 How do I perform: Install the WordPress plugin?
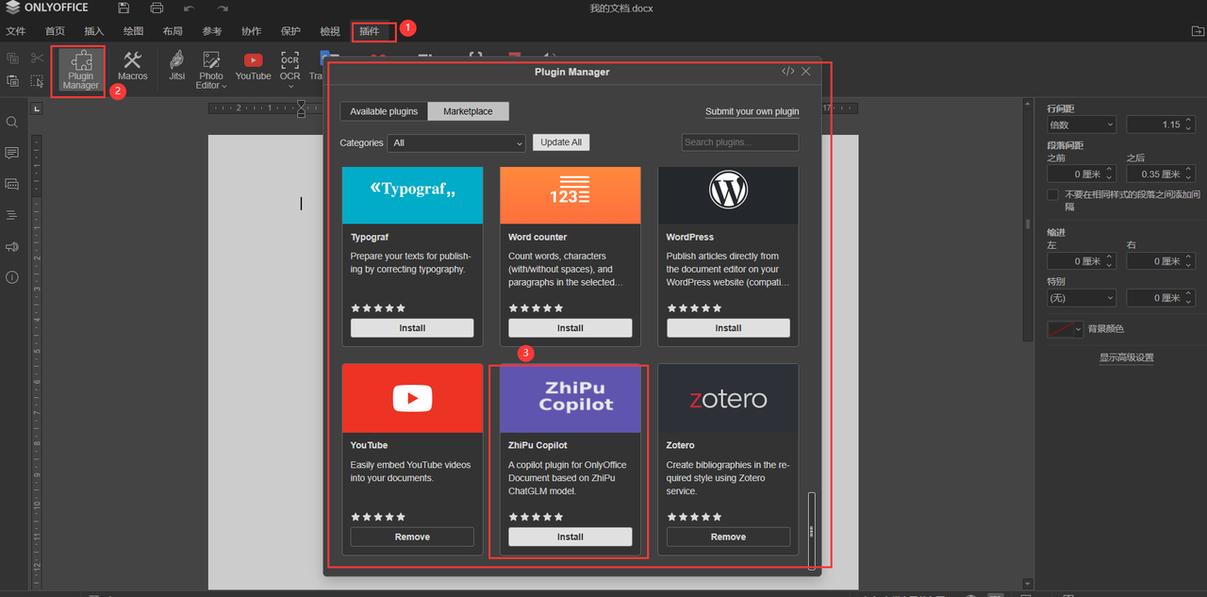coord(728,328)
